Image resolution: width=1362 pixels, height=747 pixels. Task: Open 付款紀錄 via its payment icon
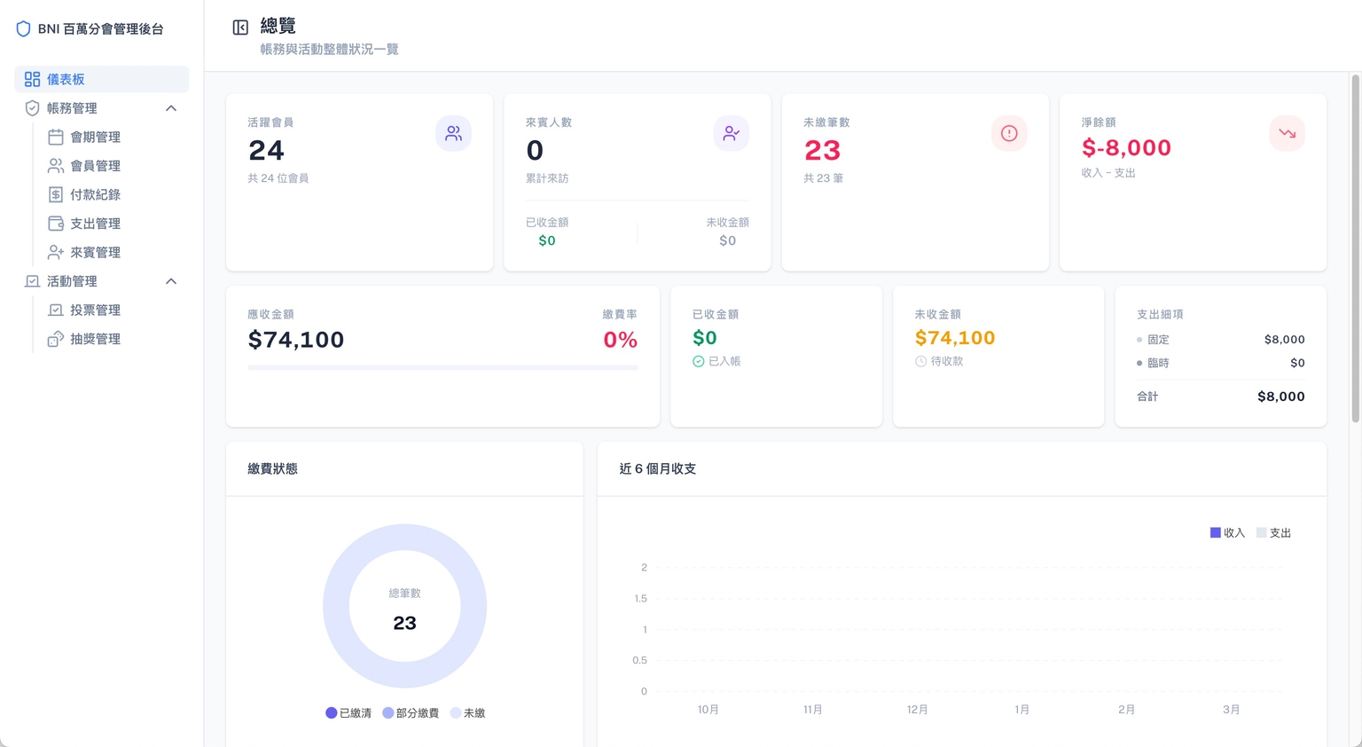55,194
